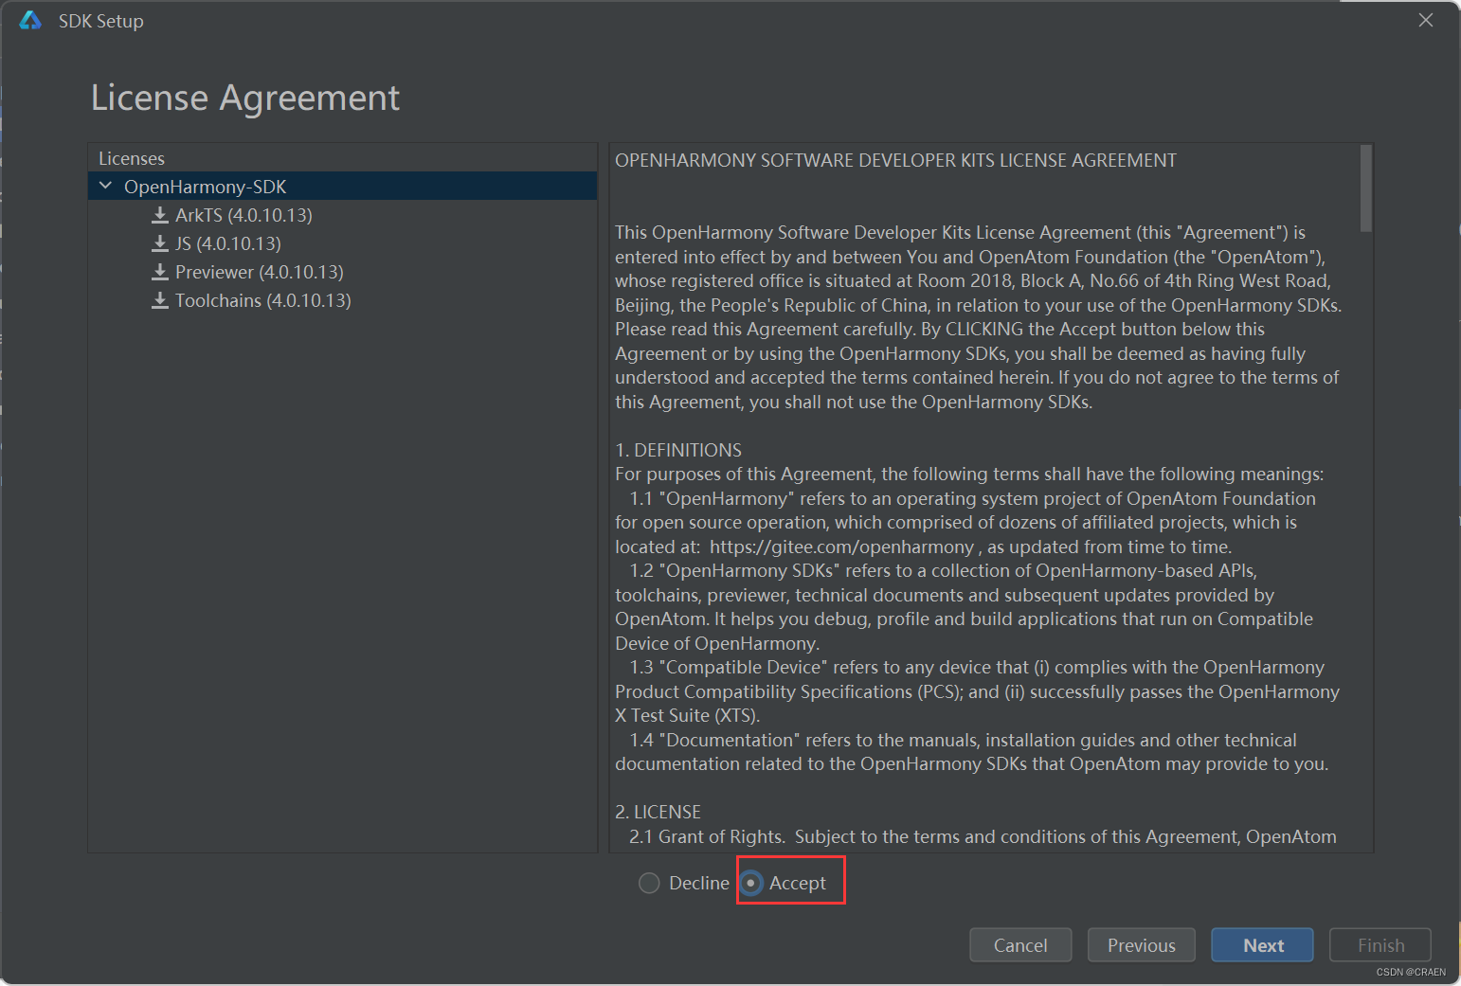Click the Cancel button
This screenshot has width=1461, height=986.
1020,945
